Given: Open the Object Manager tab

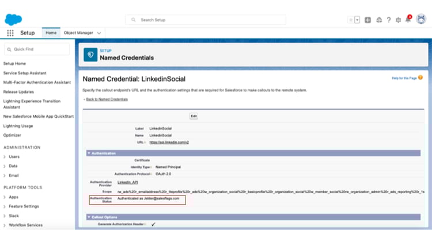Looking at the screenshot, I should click(78, 33).
